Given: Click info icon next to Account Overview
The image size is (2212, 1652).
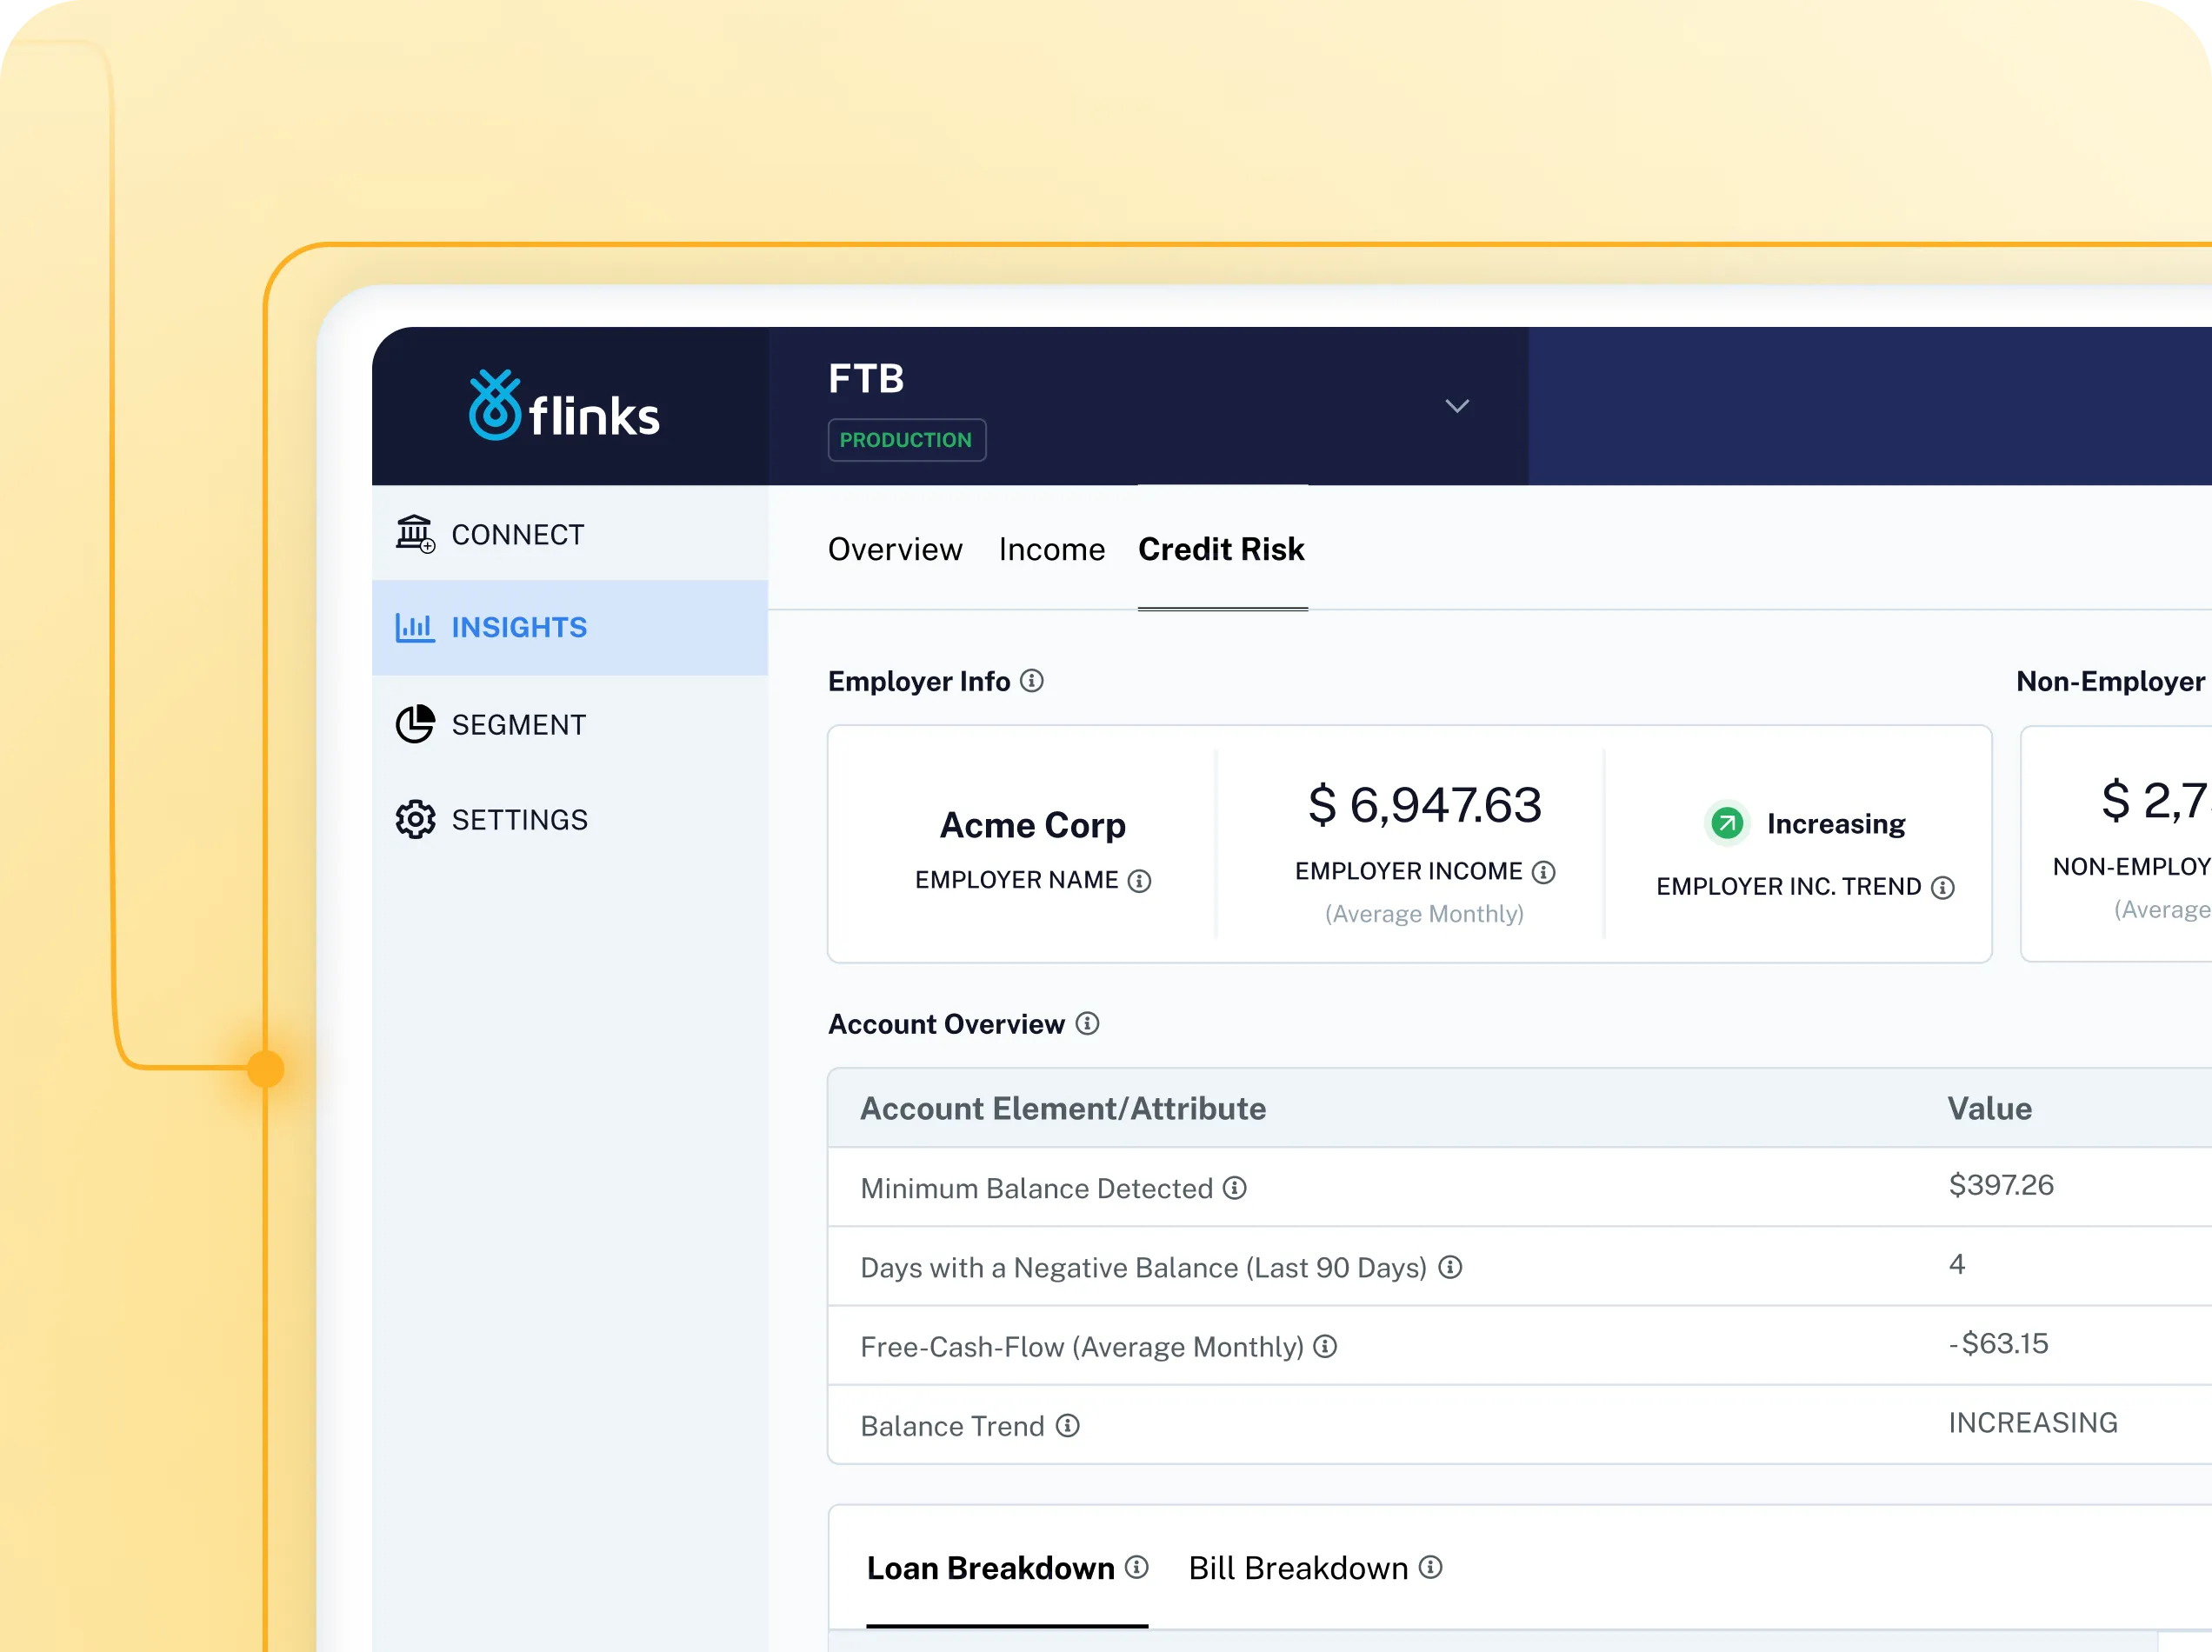Looking at the screenshot, I should tap(1087, 1024).
